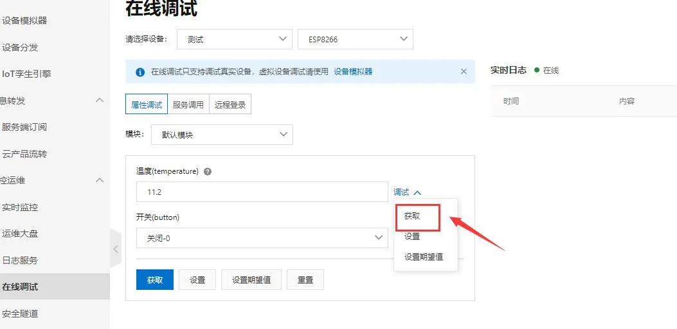Image resolution: width=677 pixels, height=329 pixels.
Task: Open 日志服务 in the sidebar
Action: 20,260
